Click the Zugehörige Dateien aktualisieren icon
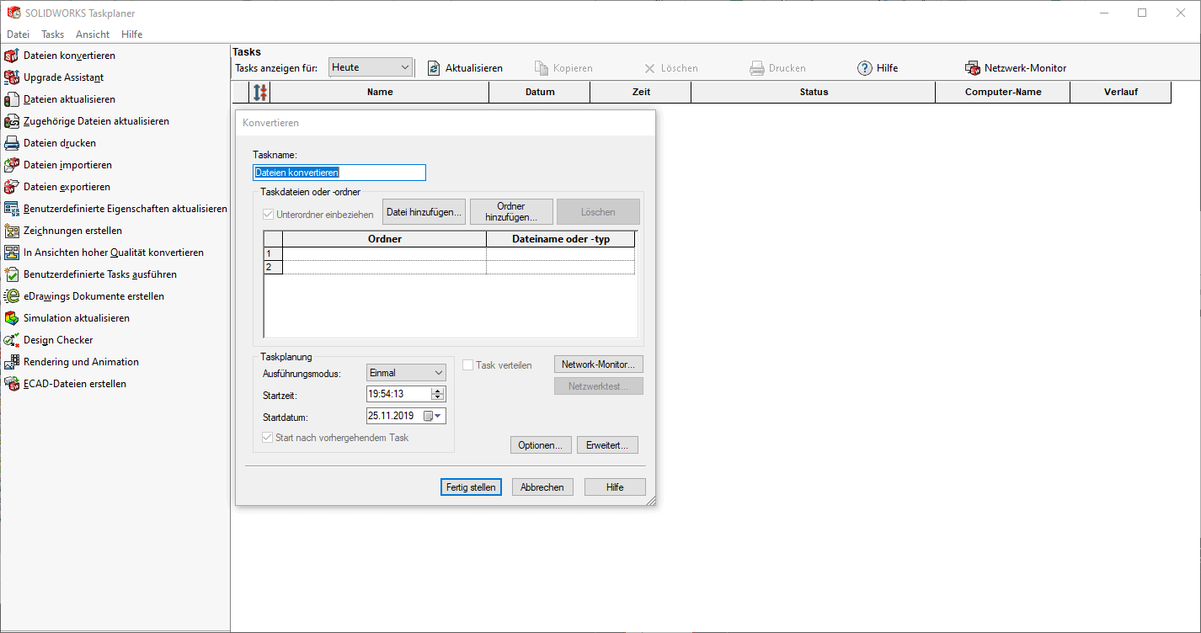Screen dimensions: 1201x633 pyautogui.click(x=11, y=121)
